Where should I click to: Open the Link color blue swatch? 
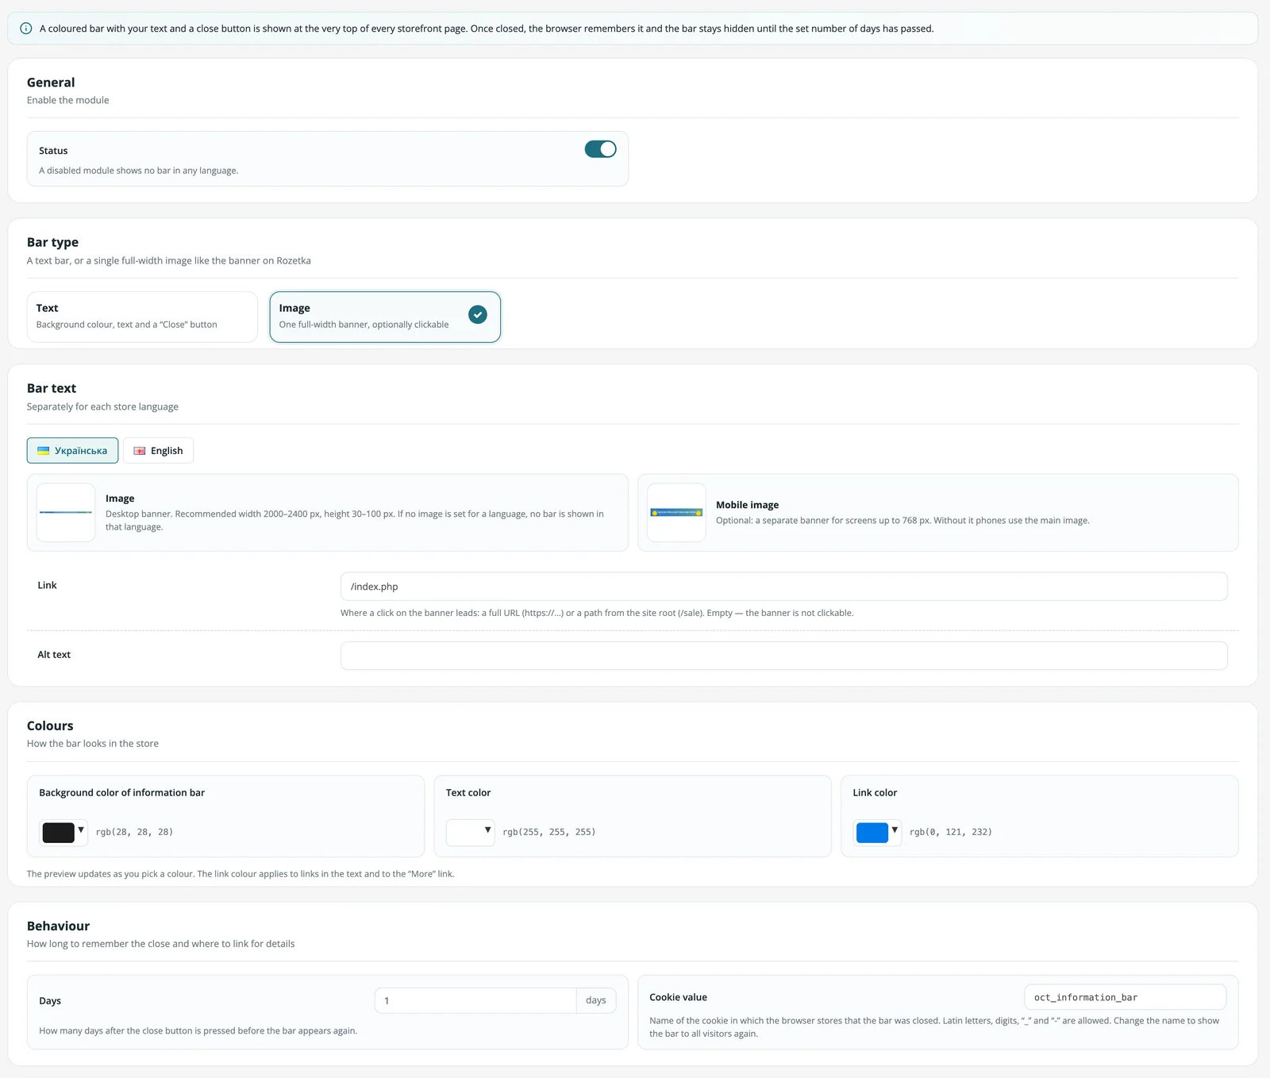[872, 832]
